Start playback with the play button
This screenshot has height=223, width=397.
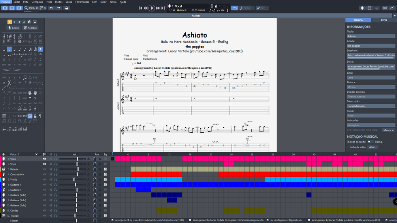(x=152, y=8)
